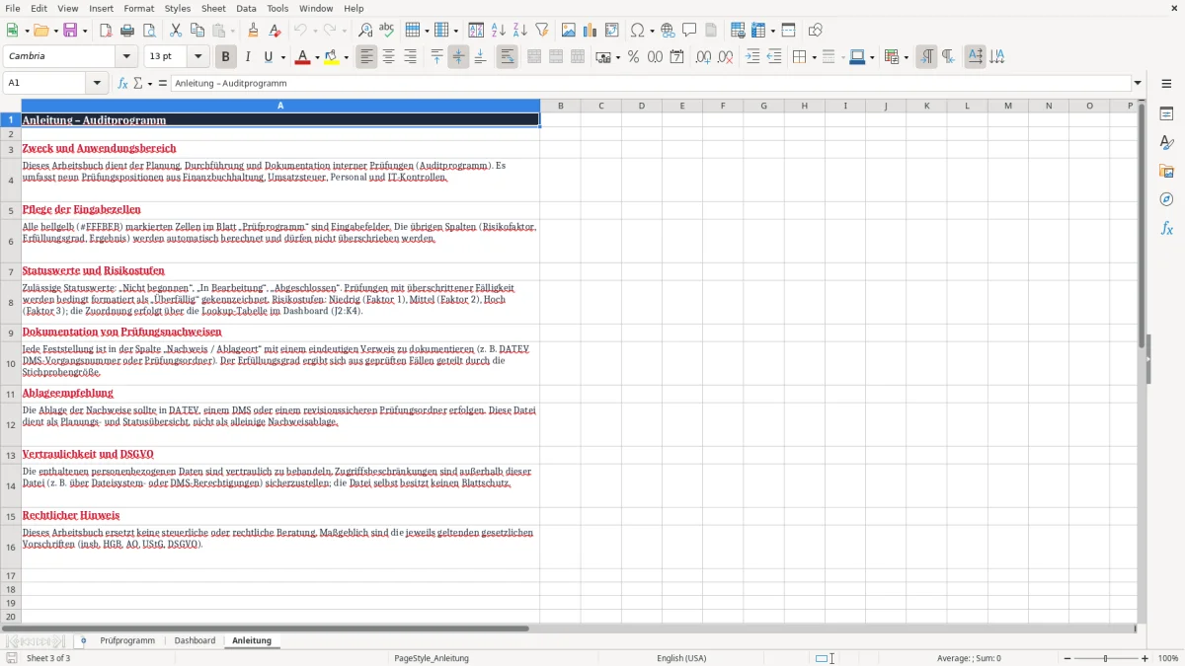Adjust the zoom slider in status bar
1185x666 pixels.
tap(1105, 658)
